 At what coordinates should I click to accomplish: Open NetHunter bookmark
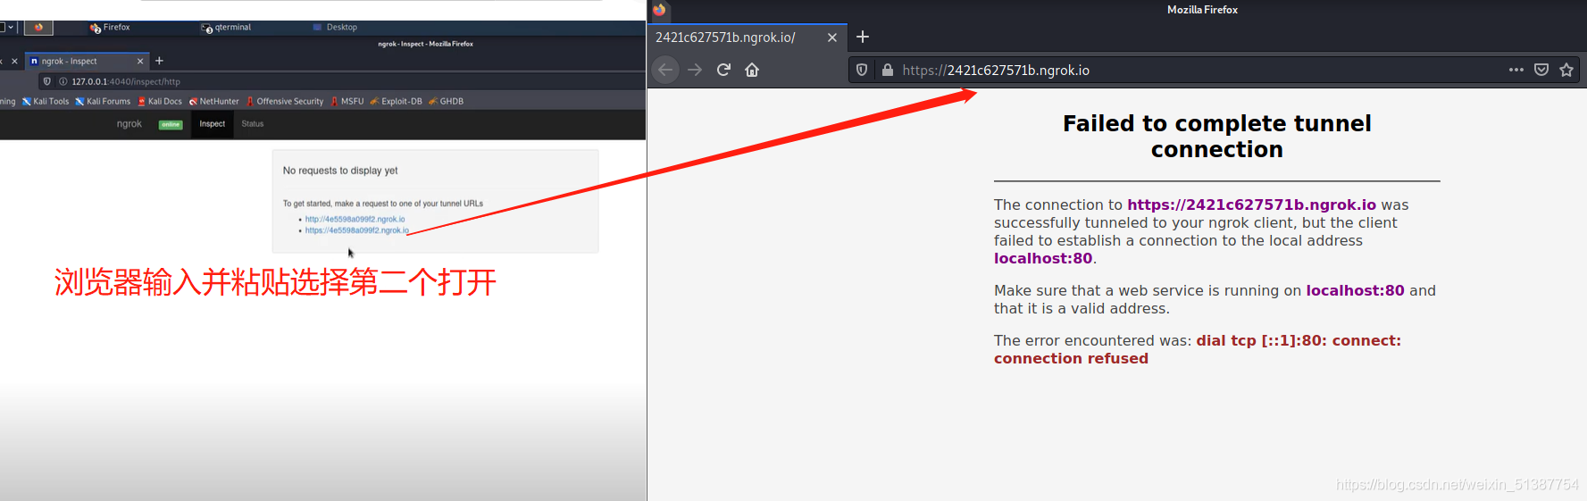(x=214, y=102)
